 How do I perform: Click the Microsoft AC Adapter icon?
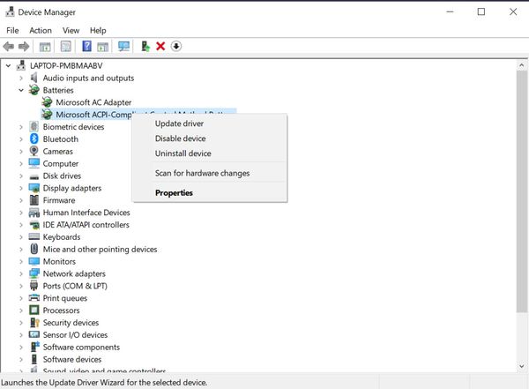tap(47, 102)
